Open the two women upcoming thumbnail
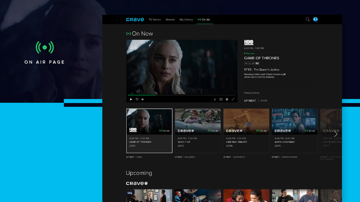 pyautogui.click(x=246, y=196)
